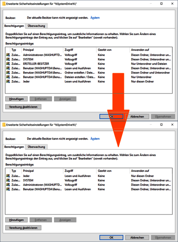
Task: Open Berechtigungen tab in lower window
Action: pyautogui.click(x=14, y=147)
